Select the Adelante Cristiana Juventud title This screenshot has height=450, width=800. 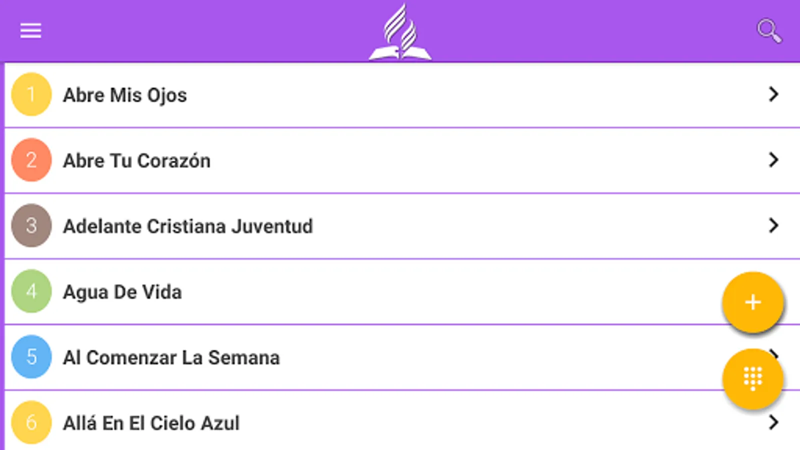[188, 226]
